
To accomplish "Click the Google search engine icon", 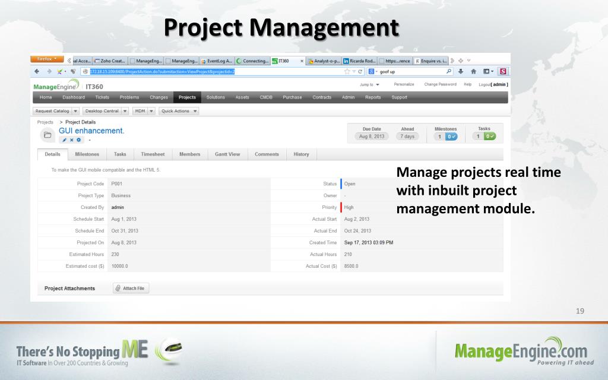I will point(371,71).
